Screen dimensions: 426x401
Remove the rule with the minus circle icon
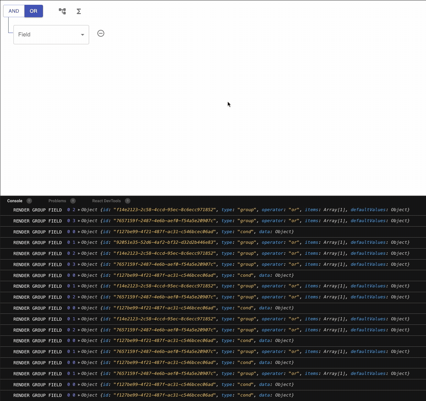click(101, 33)
